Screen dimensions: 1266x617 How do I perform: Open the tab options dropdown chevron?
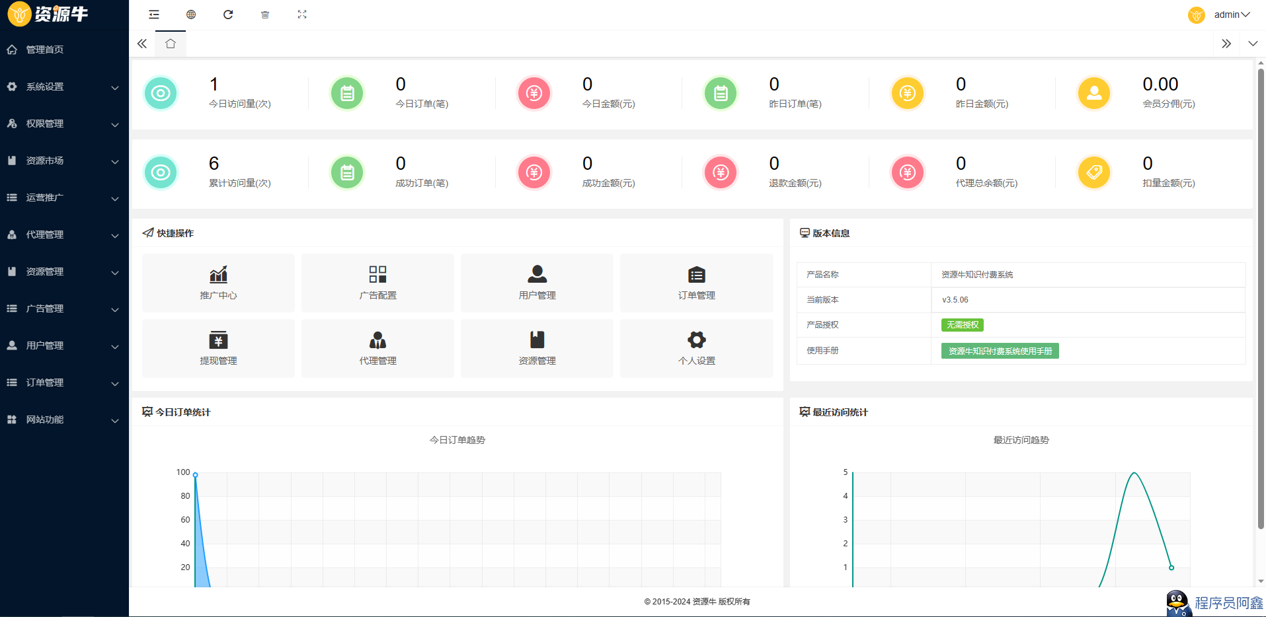(x=1253, y=44)
